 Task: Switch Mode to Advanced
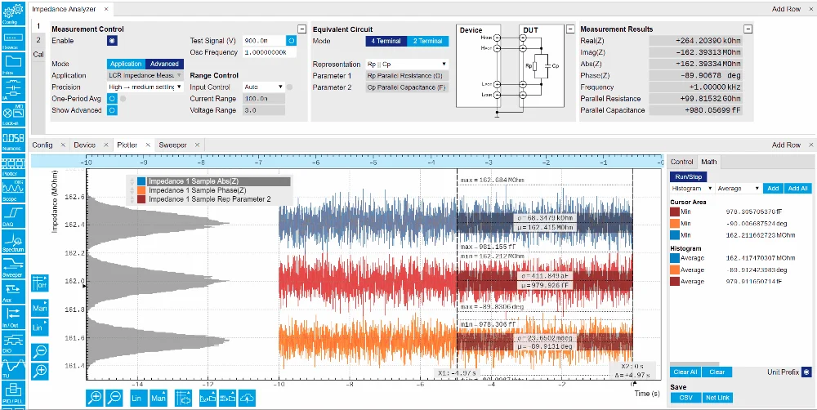(x=164, y=64)
